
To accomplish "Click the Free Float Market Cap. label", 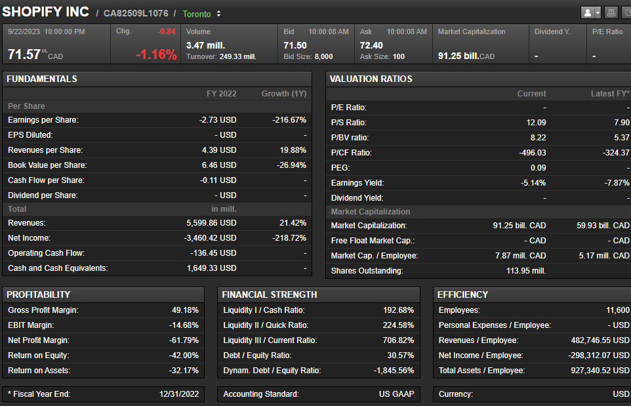I will coord(373,241).
